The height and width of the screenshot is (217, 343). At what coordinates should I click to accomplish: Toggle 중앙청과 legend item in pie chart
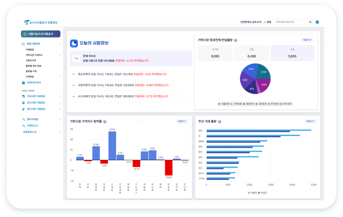pyautogui.click(x=249, y=104)
